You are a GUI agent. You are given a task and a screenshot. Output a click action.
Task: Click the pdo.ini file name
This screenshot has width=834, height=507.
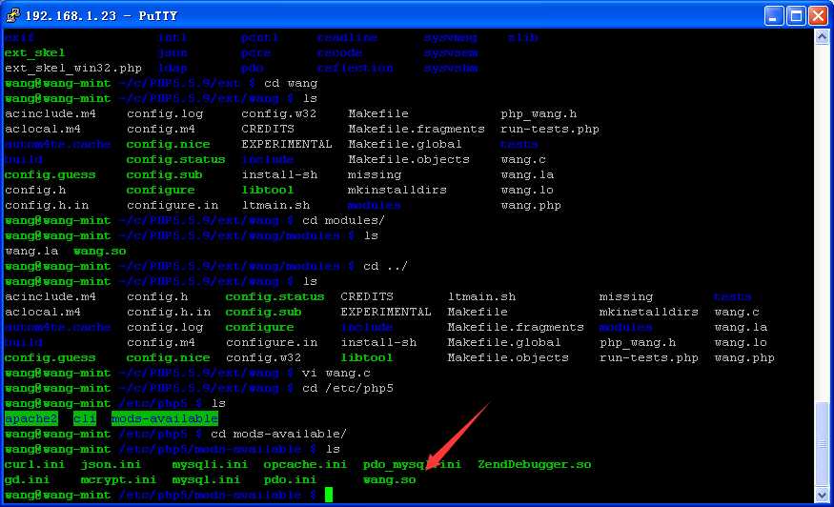pyautogui.click(x=290, y=480)
